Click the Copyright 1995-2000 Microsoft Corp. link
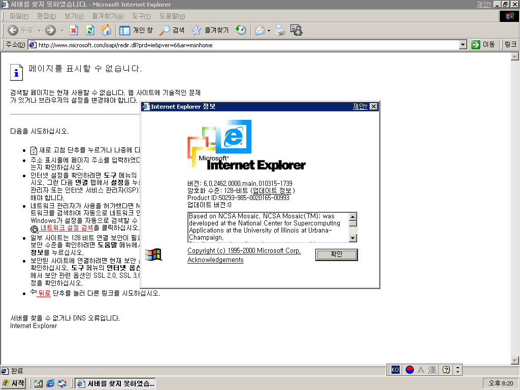The image size is (520, 390). coord(244,251)
